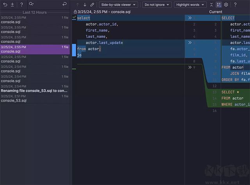Accept the change arrow at line 9

coord(190,67)
